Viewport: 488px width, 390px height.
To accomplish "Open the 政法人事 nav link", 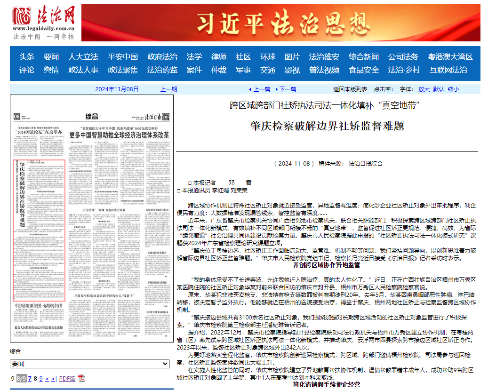I will coord(83,70).
